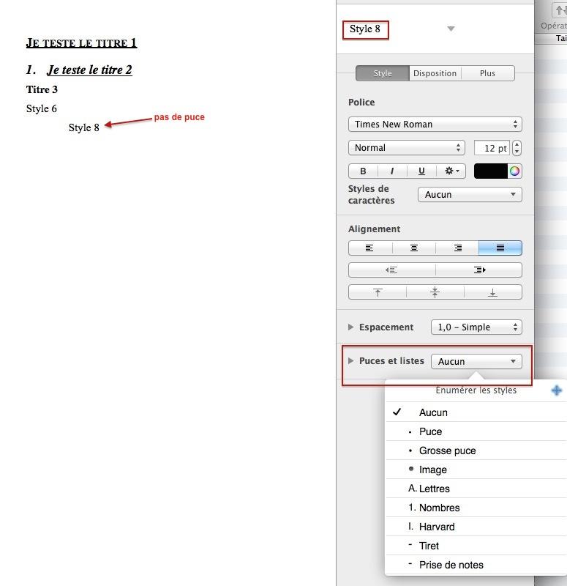Select Grosse puce list style
The height and width of the screenshot is (586, 567).
click(x=447, y=450)
